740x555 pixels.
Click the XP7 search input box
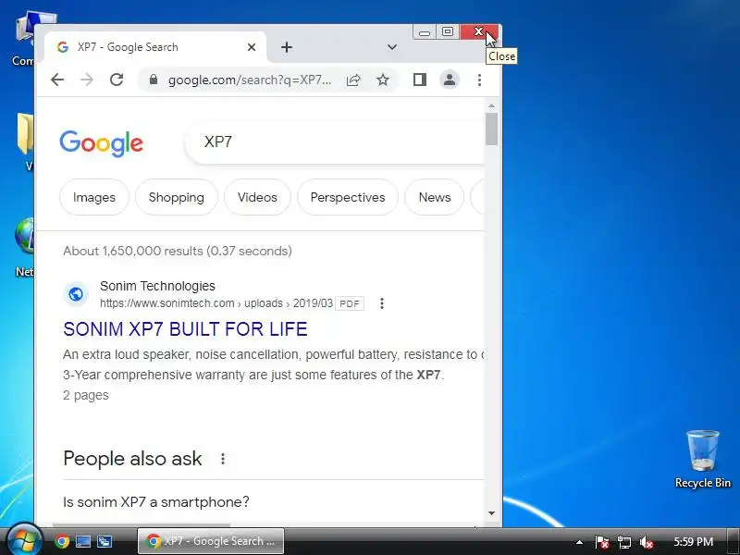click(x=335, y=142)
